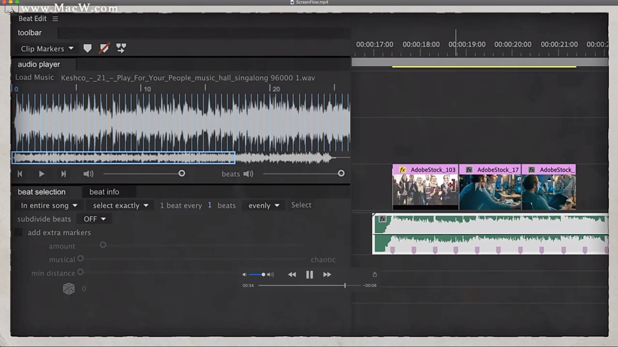Image resolution: width=618 pixels, height=347 pixels.
Task: Click the beats volume slider handle
Action: pyautogui.click(x=341, y=173)
